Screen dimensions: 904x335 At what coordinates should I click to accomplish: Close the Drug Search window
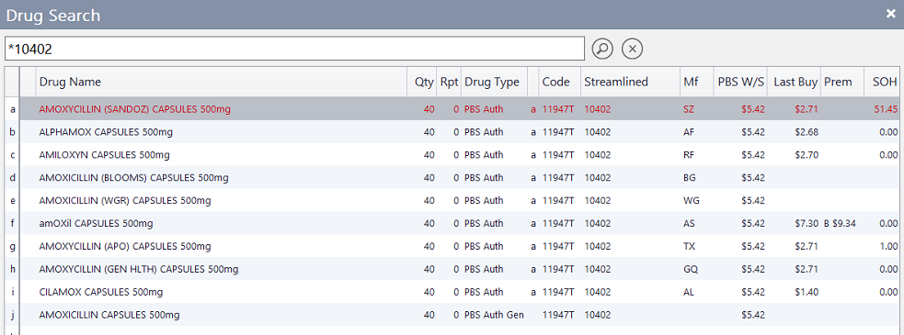coord(891,14)
